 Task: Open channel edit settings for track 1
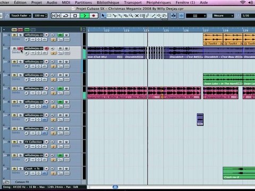click(x=27, y=40)
